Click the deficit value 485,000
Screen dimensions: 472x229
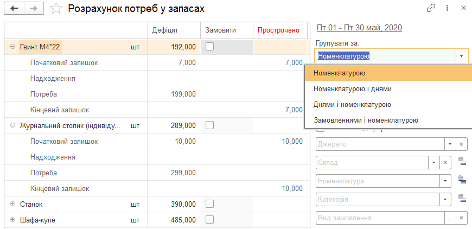click(x=183, y=220)
